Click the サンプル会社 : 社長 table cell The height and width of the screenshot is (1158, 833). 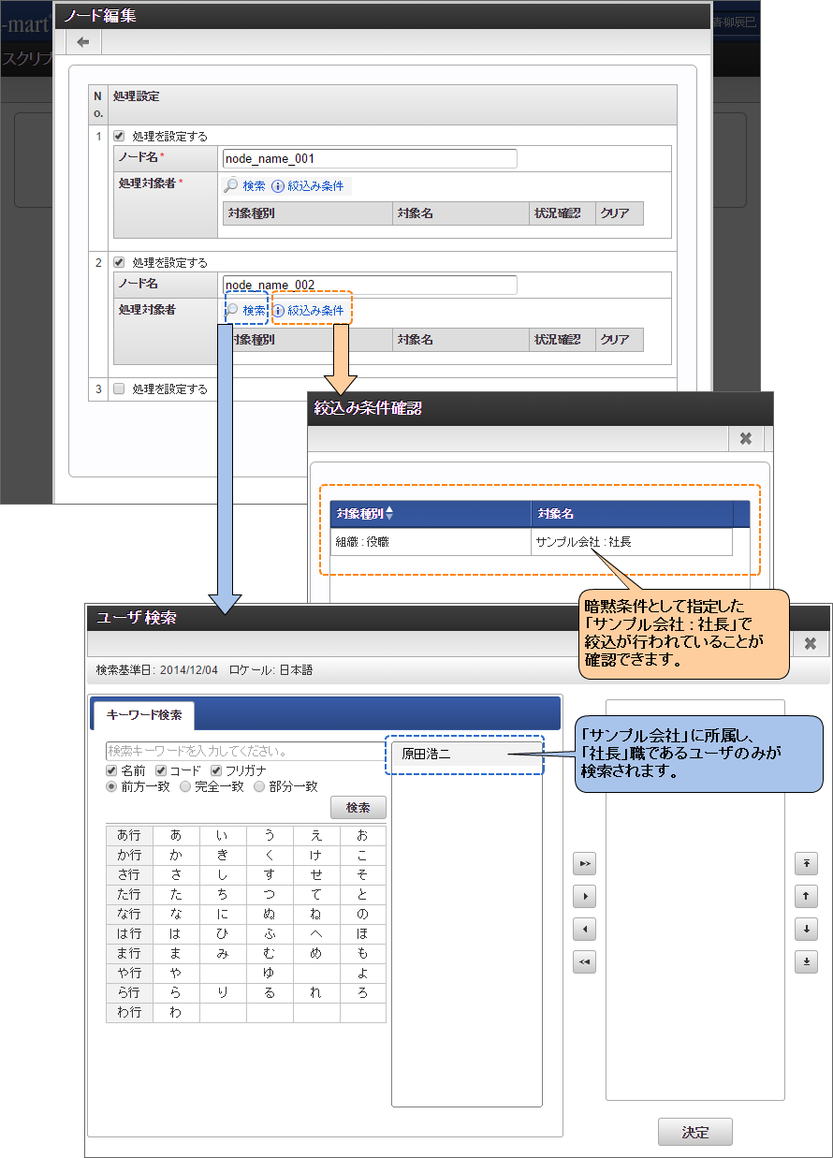pyautogui.click(x=632, y=542)
